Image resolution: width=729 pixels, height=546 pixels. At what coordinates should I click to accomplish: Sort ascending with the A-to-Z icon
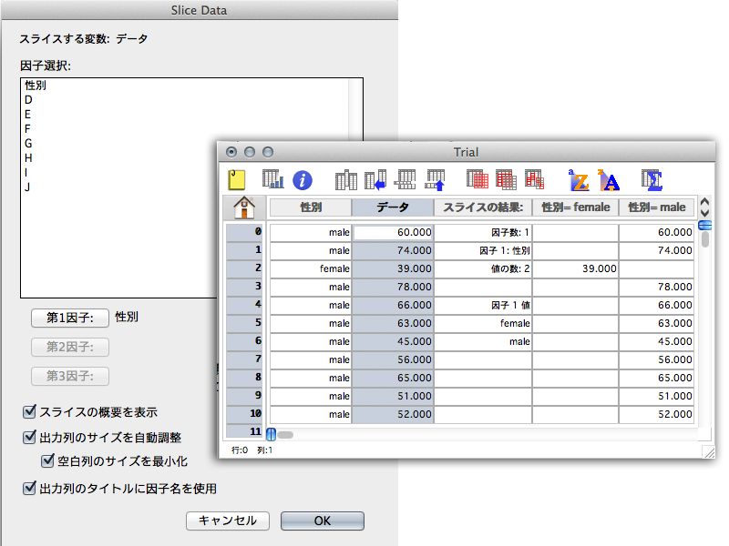pyautogui.click(x=579, y=180)
